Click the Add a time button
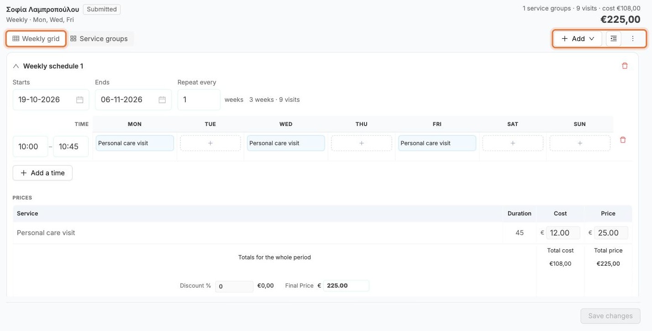This screenshot has width=652, height=331. tap(42, 173)
